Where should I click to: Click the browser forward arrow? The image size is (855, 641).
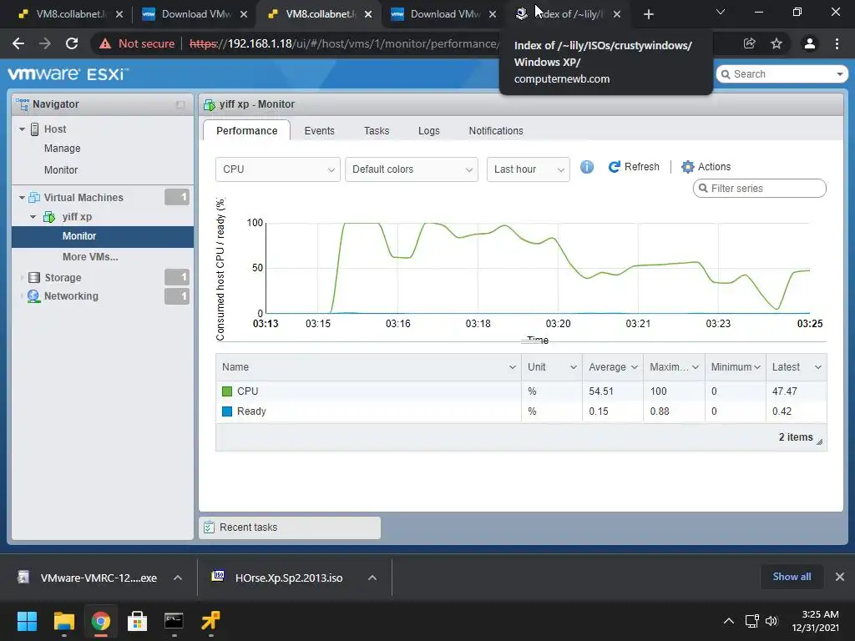click(45, 43)
